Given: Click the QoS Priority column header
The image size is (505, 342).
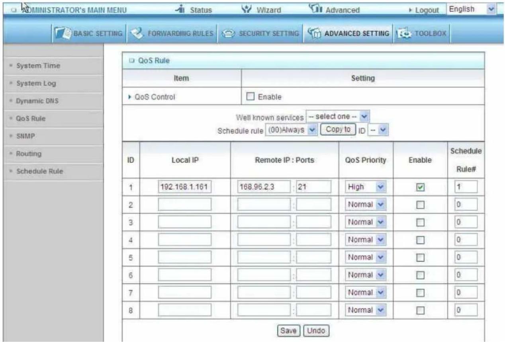Looking at the screenshot, I should coord(366,160).
